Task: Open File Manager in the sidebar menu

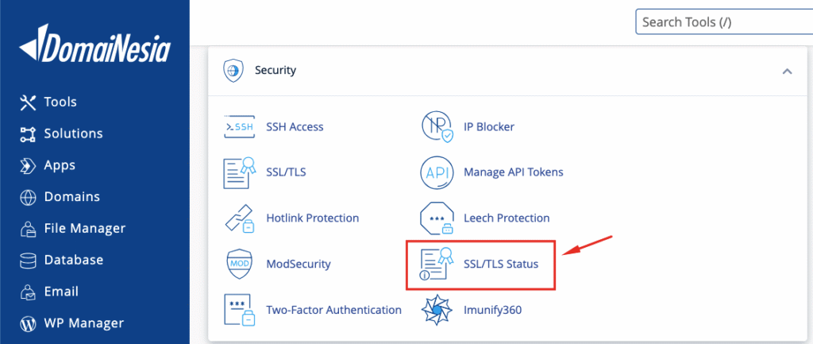Action: 84,229
